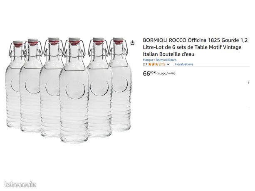Screen dimensions: 255x191
Task: Click the 66,00 € price
Action: tap(149, 73)
